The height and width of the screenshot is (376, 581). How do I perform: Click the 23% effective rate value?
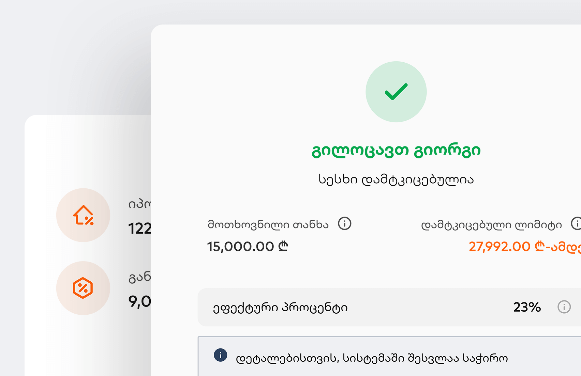[x=527, y=307]
